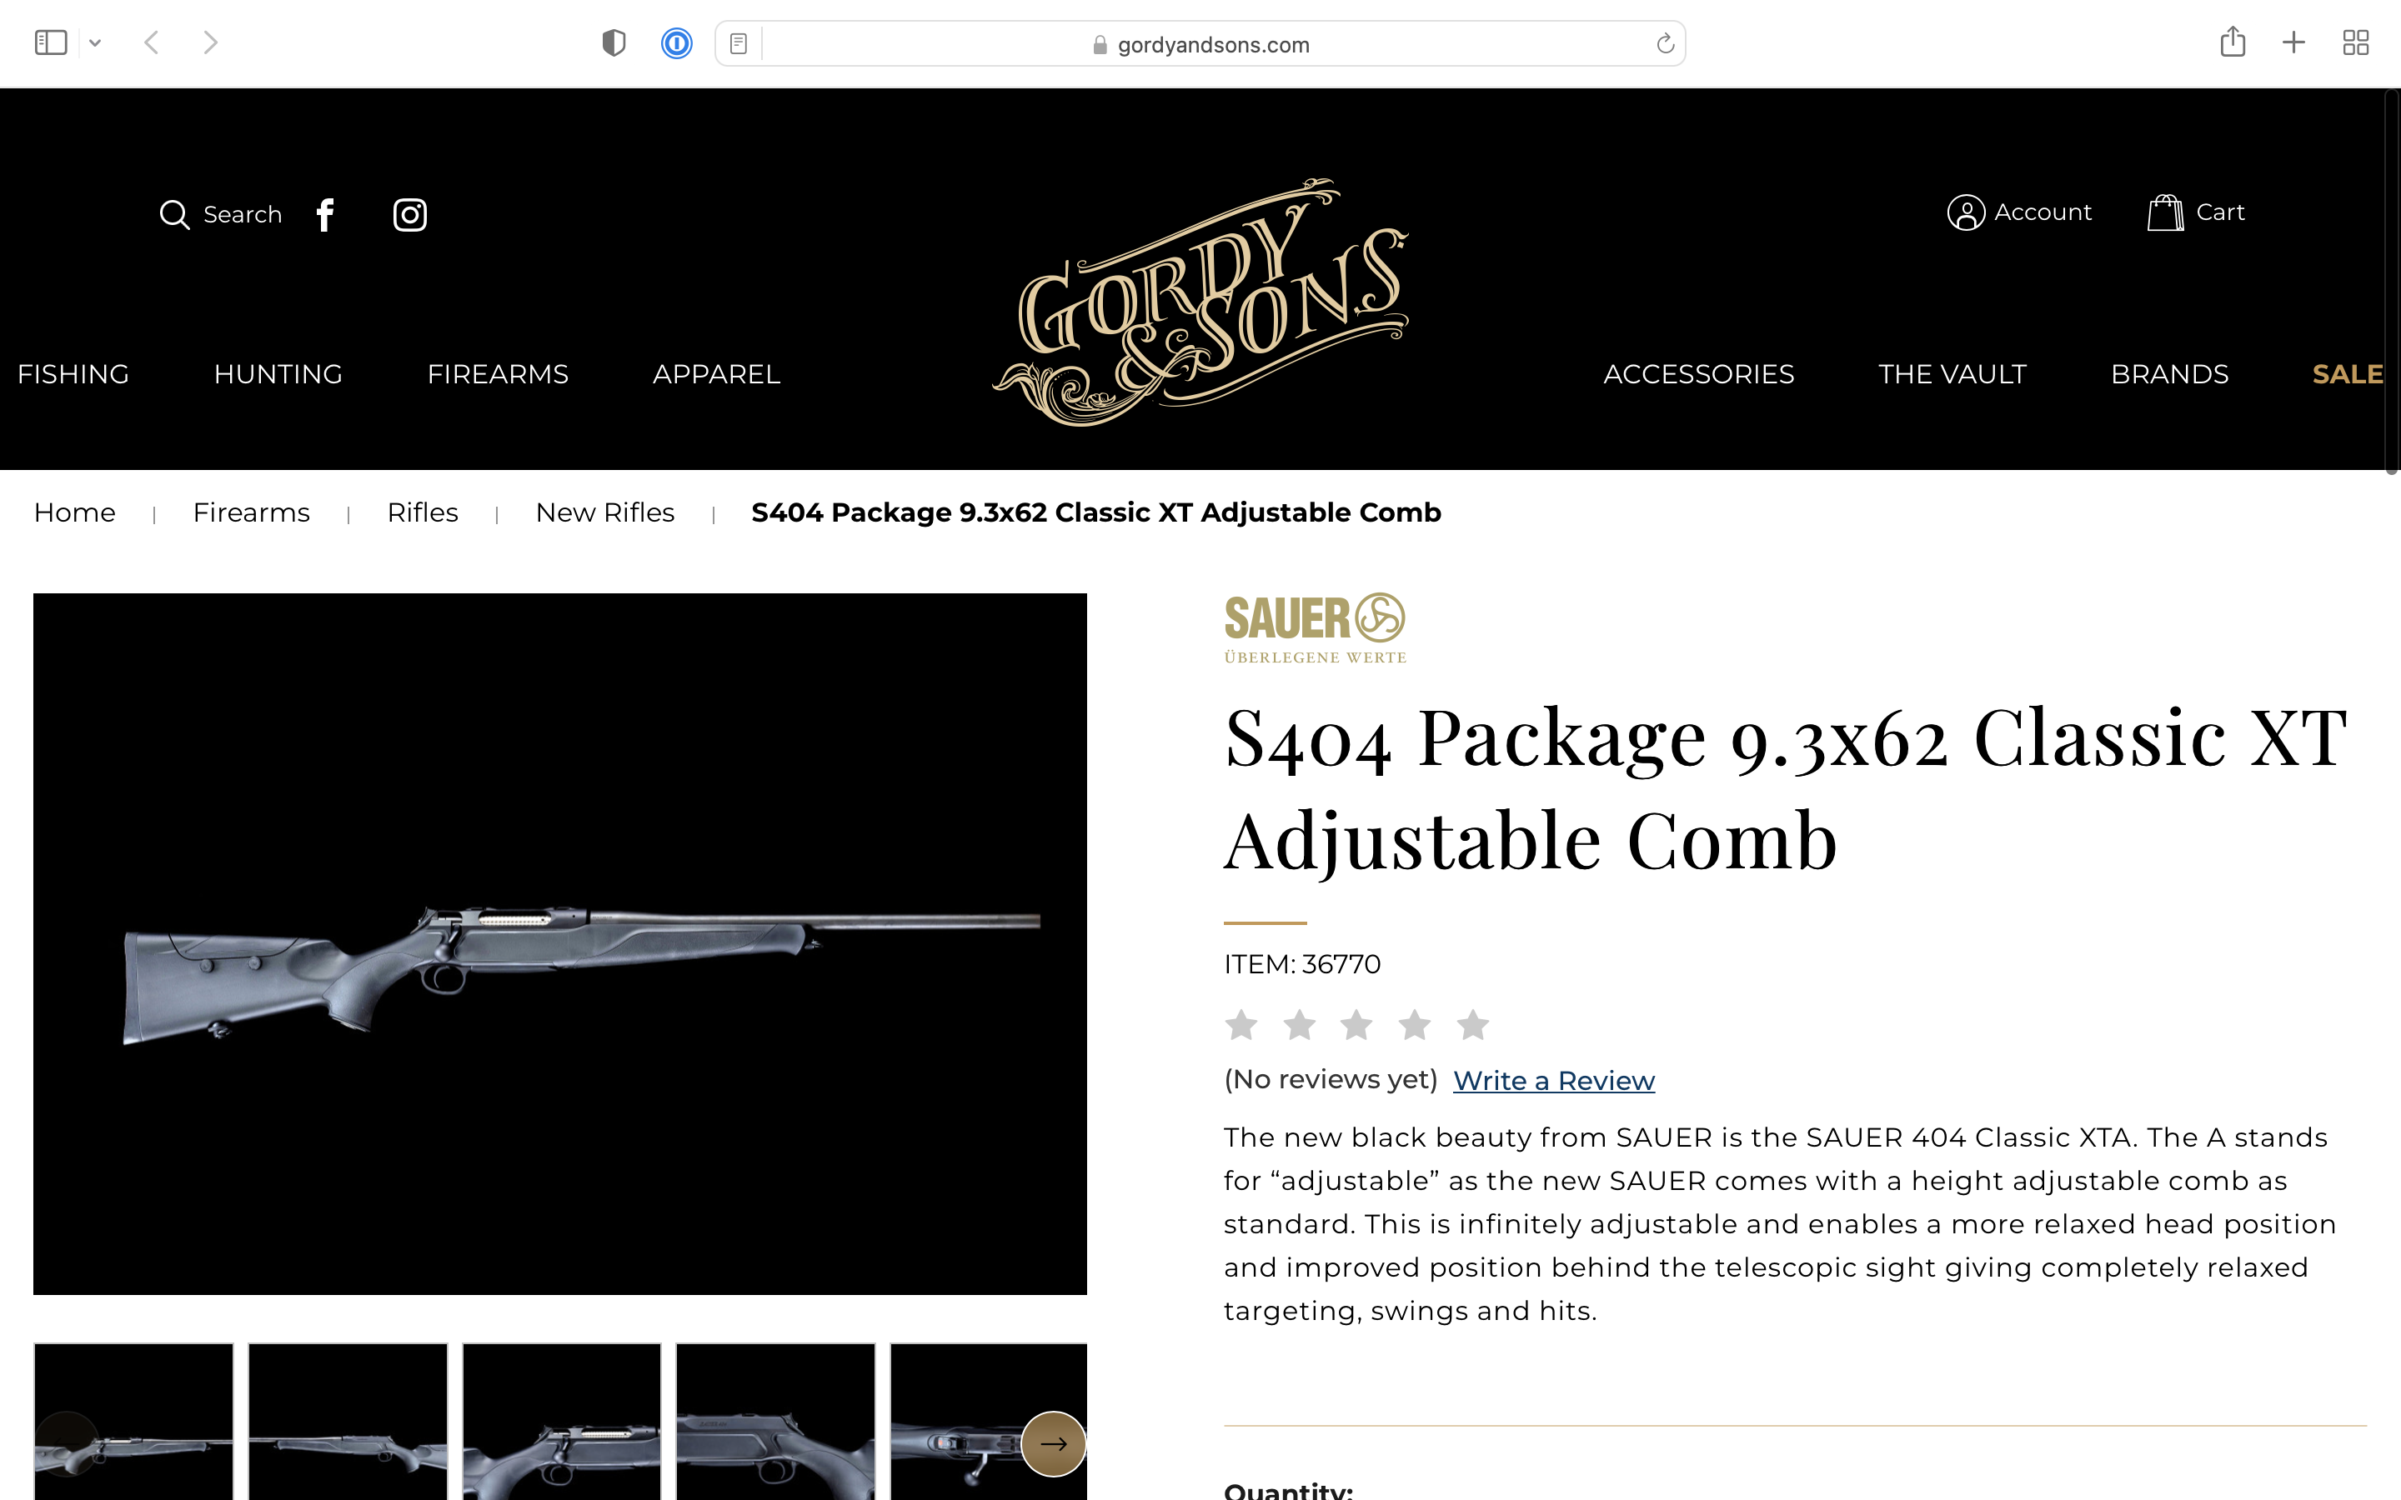Open the Facebook page icon
This screenshot has width=2401, height=1500.
click(x=325, y=214)
